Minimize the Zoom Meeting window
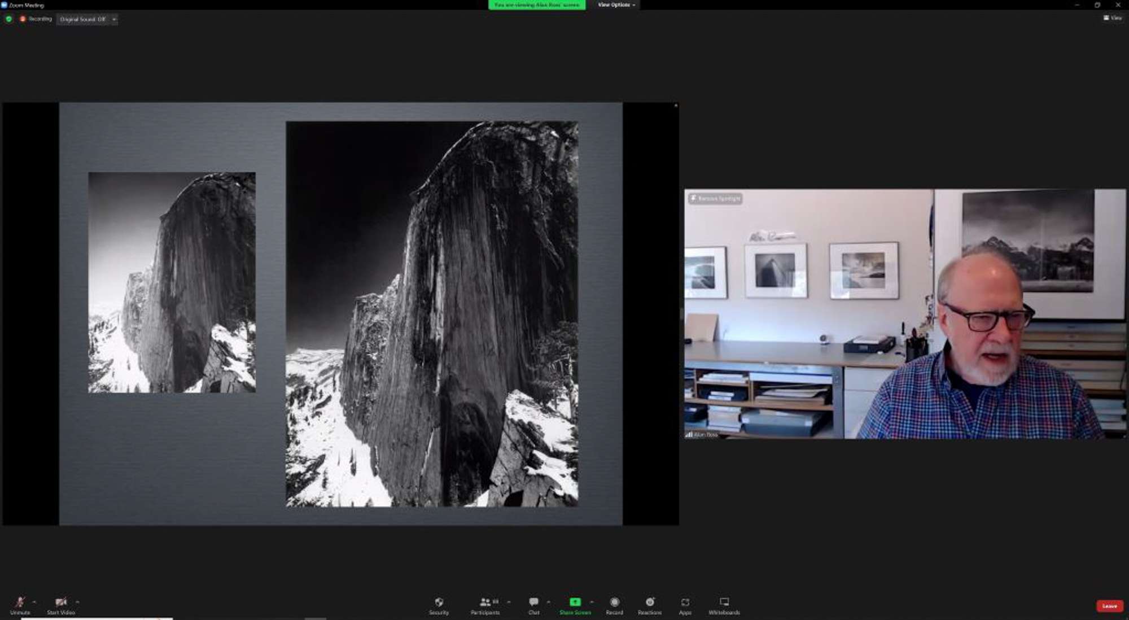This screenshot has width=1129, height=620. coord(1077,5)
